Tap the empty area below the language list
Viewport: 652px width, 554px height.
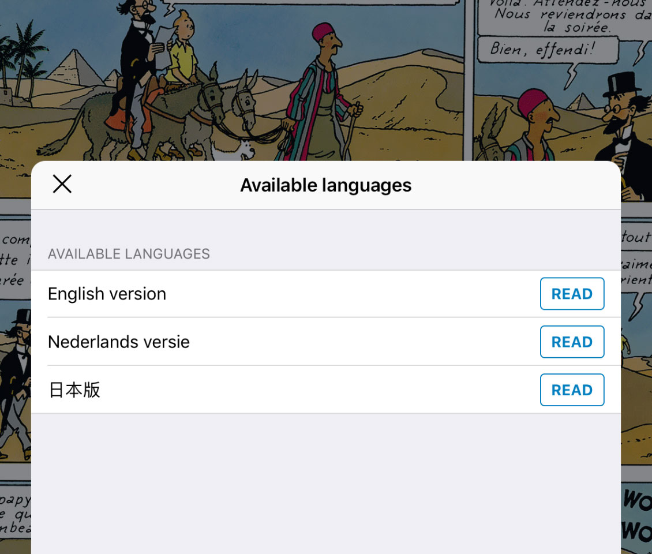click(325, 482)
